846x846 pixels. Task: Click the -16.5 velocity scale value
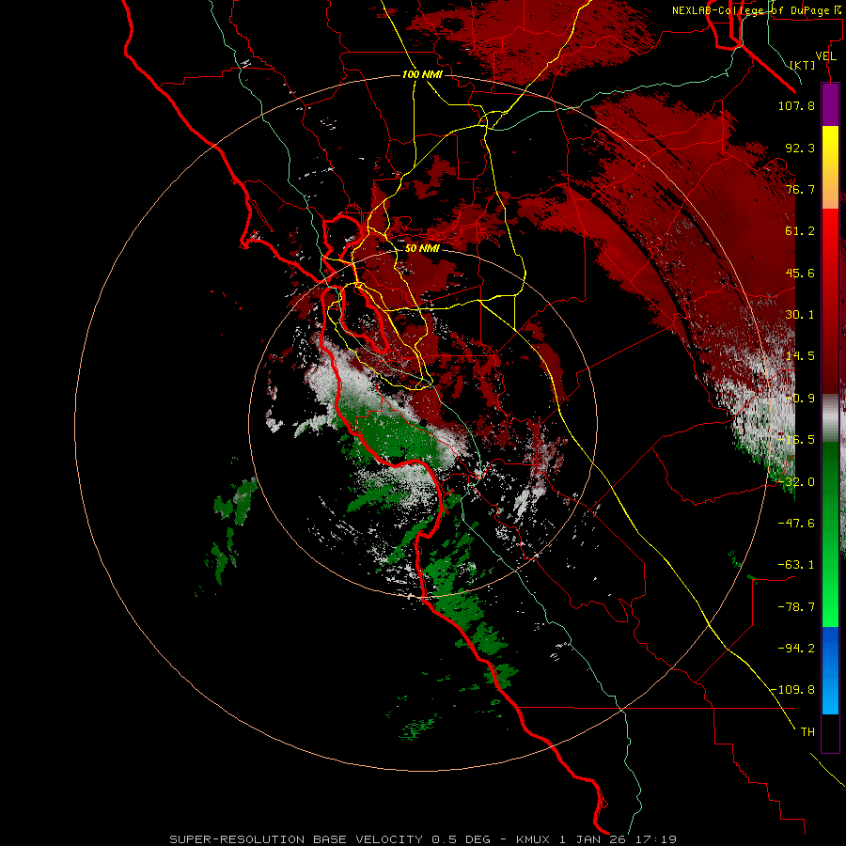[x=796, y=440]
